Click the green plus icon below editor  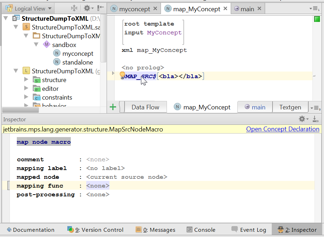[113, 107]
